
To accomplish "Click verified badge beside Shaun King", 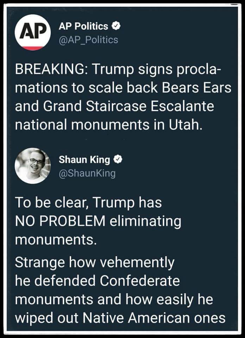I will click(x=118, y=160).
